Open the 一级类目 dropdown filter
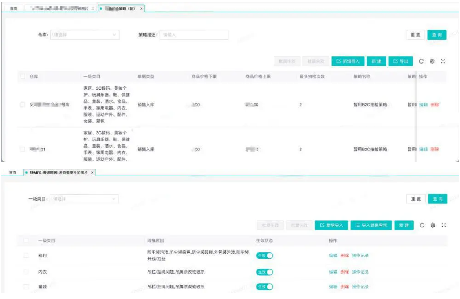Image resolution: width=460 pixels, height=299 pixels. (x=84, y=199)
